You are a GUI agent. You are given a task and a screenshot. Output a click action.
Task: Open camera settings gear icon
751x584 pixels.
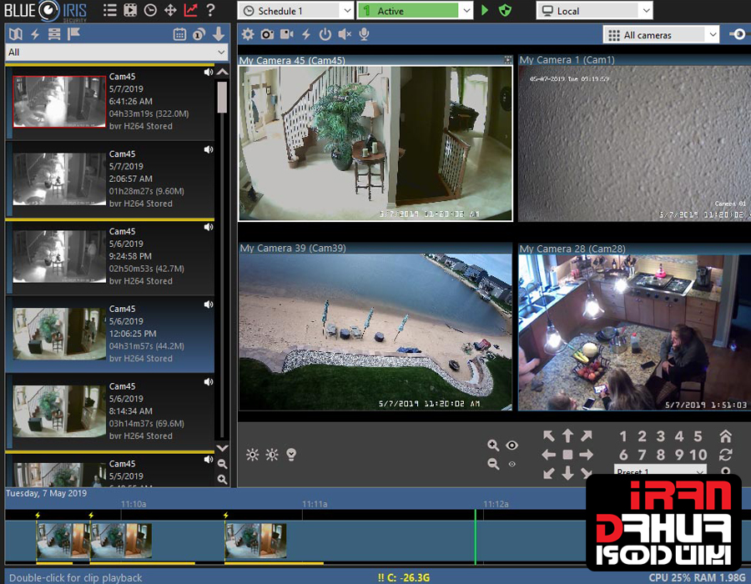(x=248, y=34)
